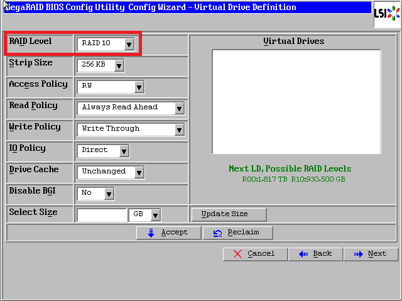Open the GB size unit dropdown
The image size is (402, 301).
tap(155, 215)
